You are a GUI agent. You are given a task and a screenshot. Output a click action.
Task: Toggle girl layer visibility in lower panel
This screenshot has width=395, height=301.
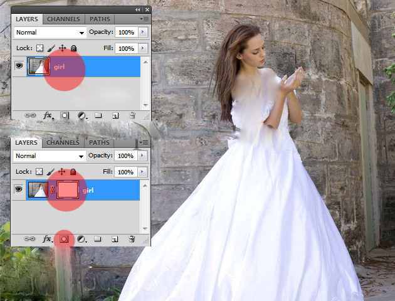(18, 190)
